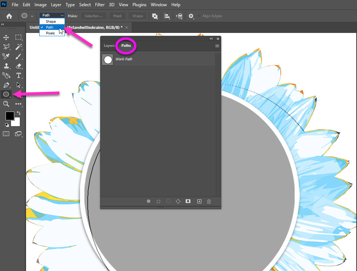
Task: Toggle Quick Mask mode
Action: coord(6,134)
